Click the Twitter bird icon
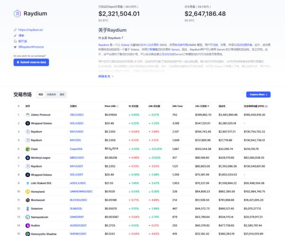Screen dimensions: 285x236 pyautogui.click(x=15, y=47)
